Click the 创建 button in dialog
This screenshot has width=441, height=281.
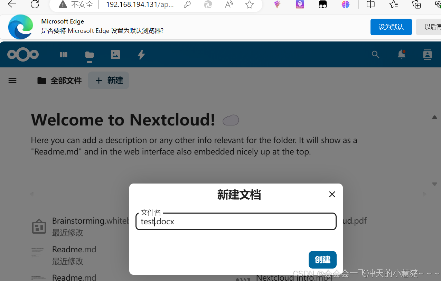coord(322,260)
